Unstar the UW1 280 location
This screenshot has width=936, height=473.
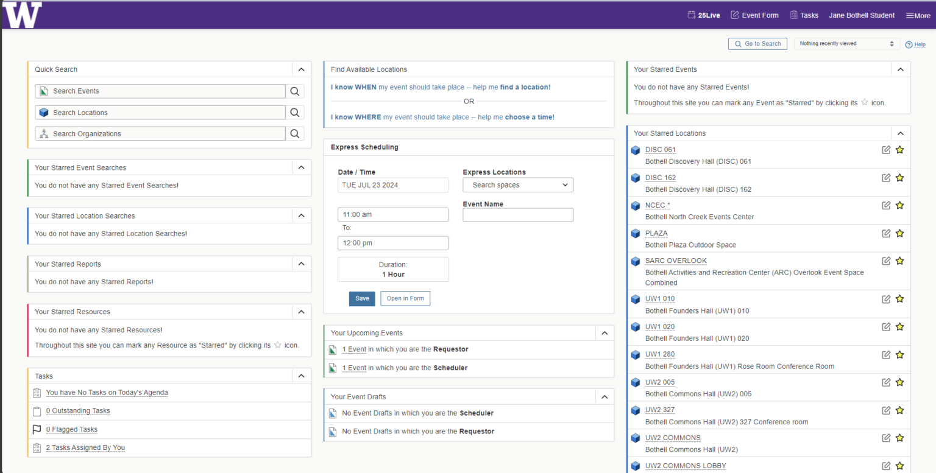899,354
